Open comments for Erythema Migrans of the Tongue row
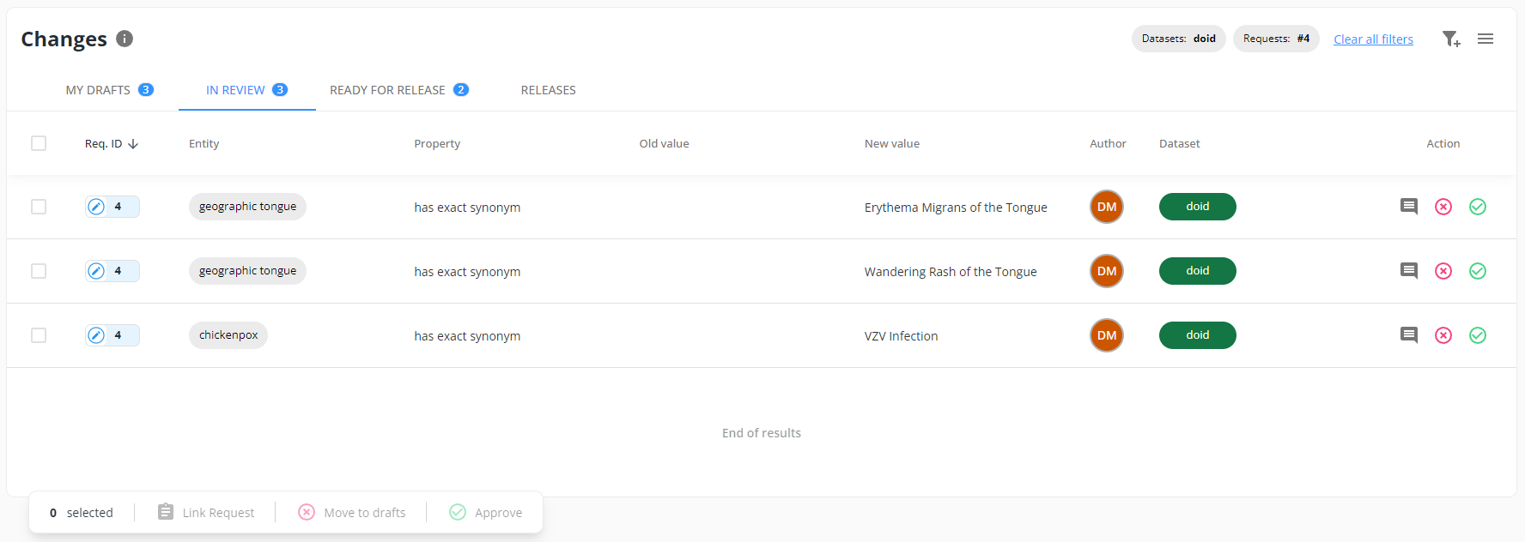 coord(1408,207)
